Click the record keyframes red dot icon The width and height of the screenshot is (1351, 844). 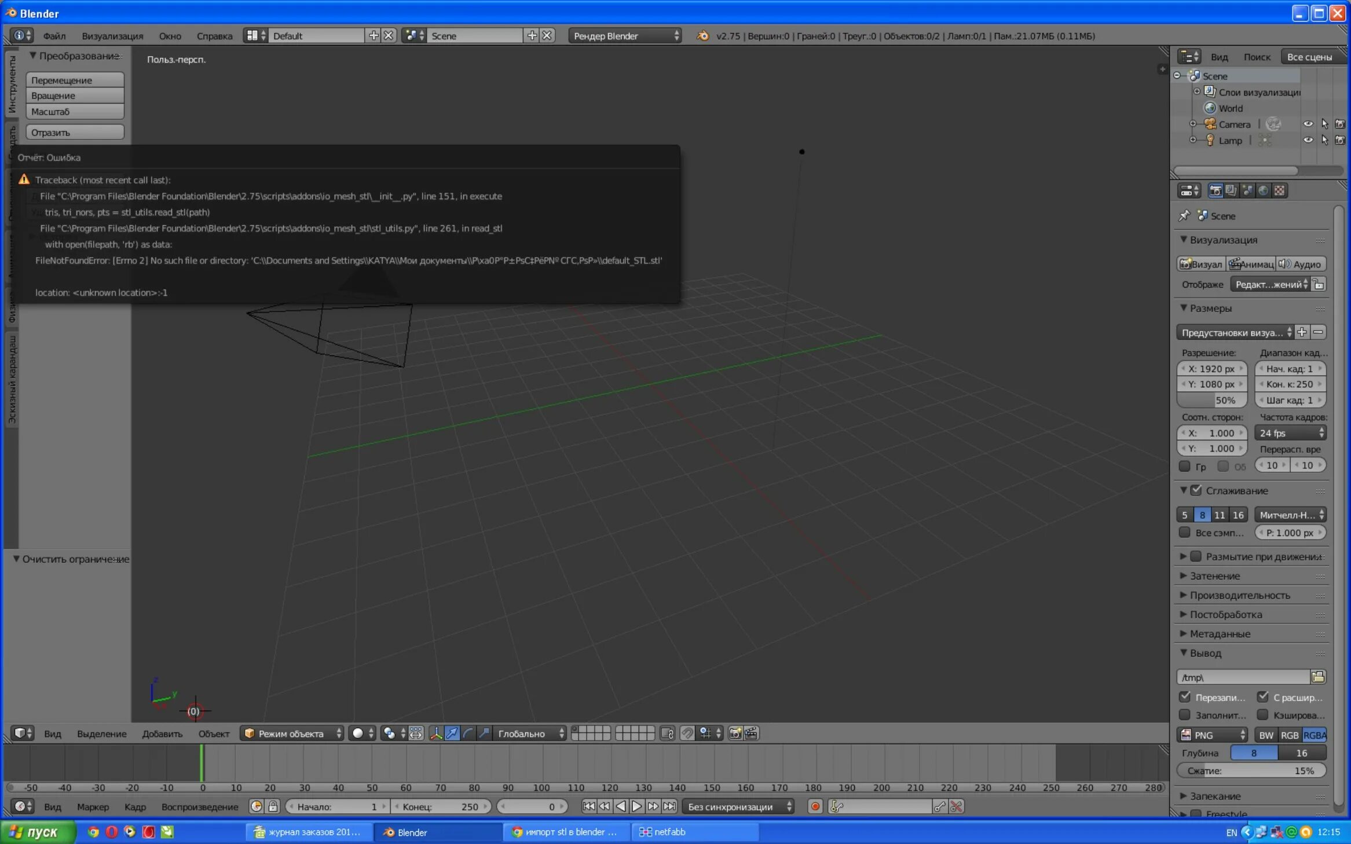pyautogui.click(x=815, y=806)
